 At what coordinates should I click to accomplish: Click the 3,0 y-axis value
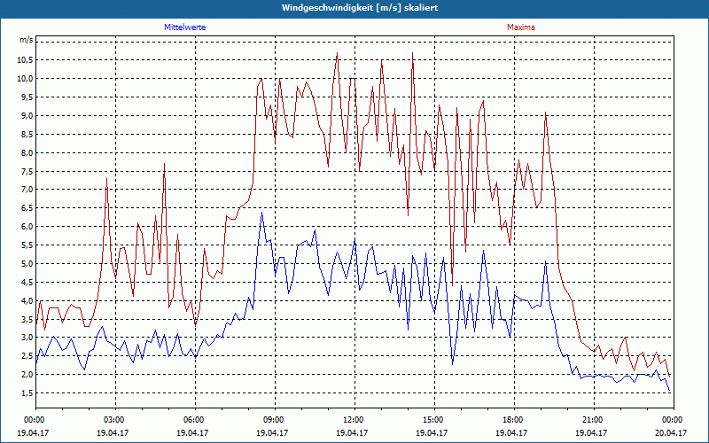[27, 338]
